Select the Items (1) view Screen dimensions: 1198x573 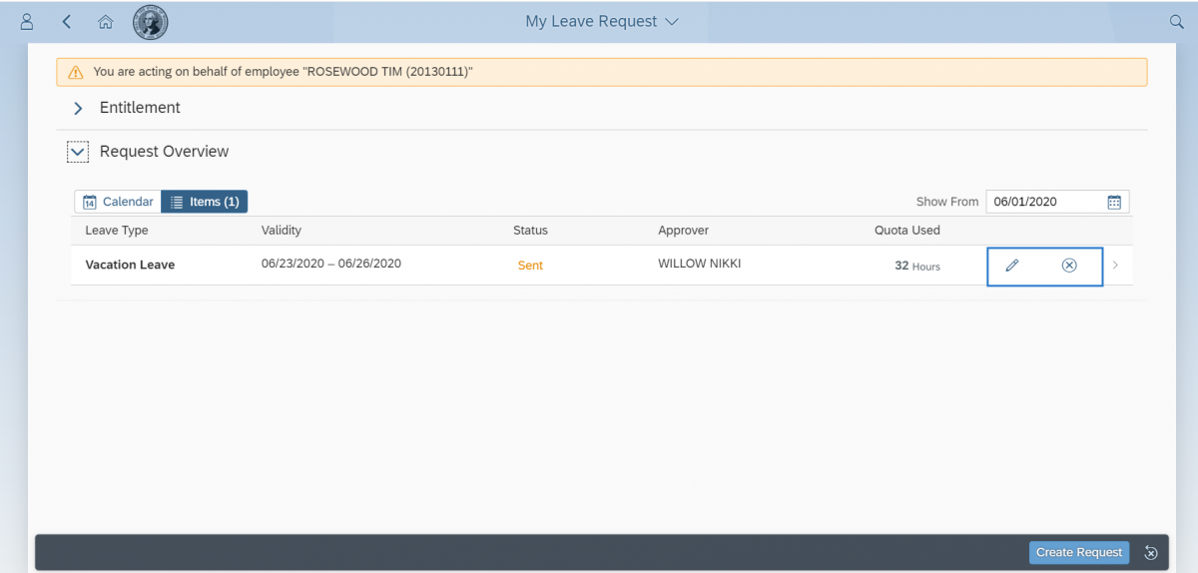tap(205, 202)
